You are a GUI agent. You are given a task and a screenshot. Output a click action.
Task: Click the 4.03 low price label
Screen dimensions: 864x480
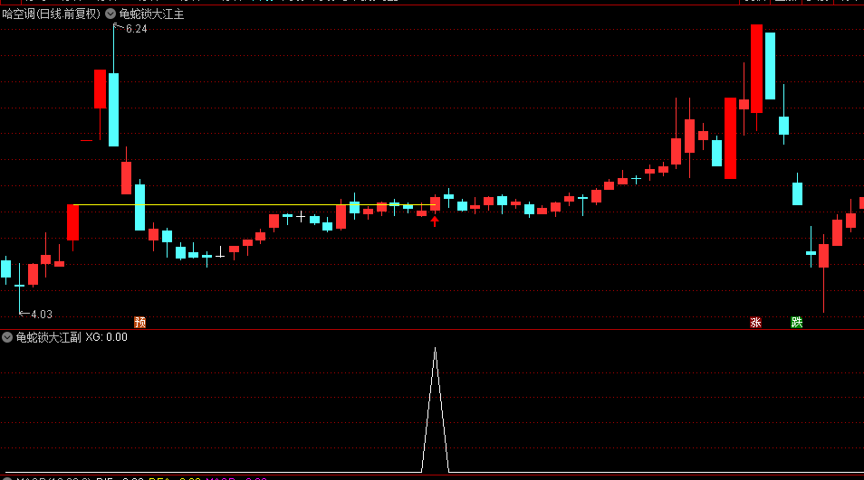pyautogui.click(x=42, y=314)
